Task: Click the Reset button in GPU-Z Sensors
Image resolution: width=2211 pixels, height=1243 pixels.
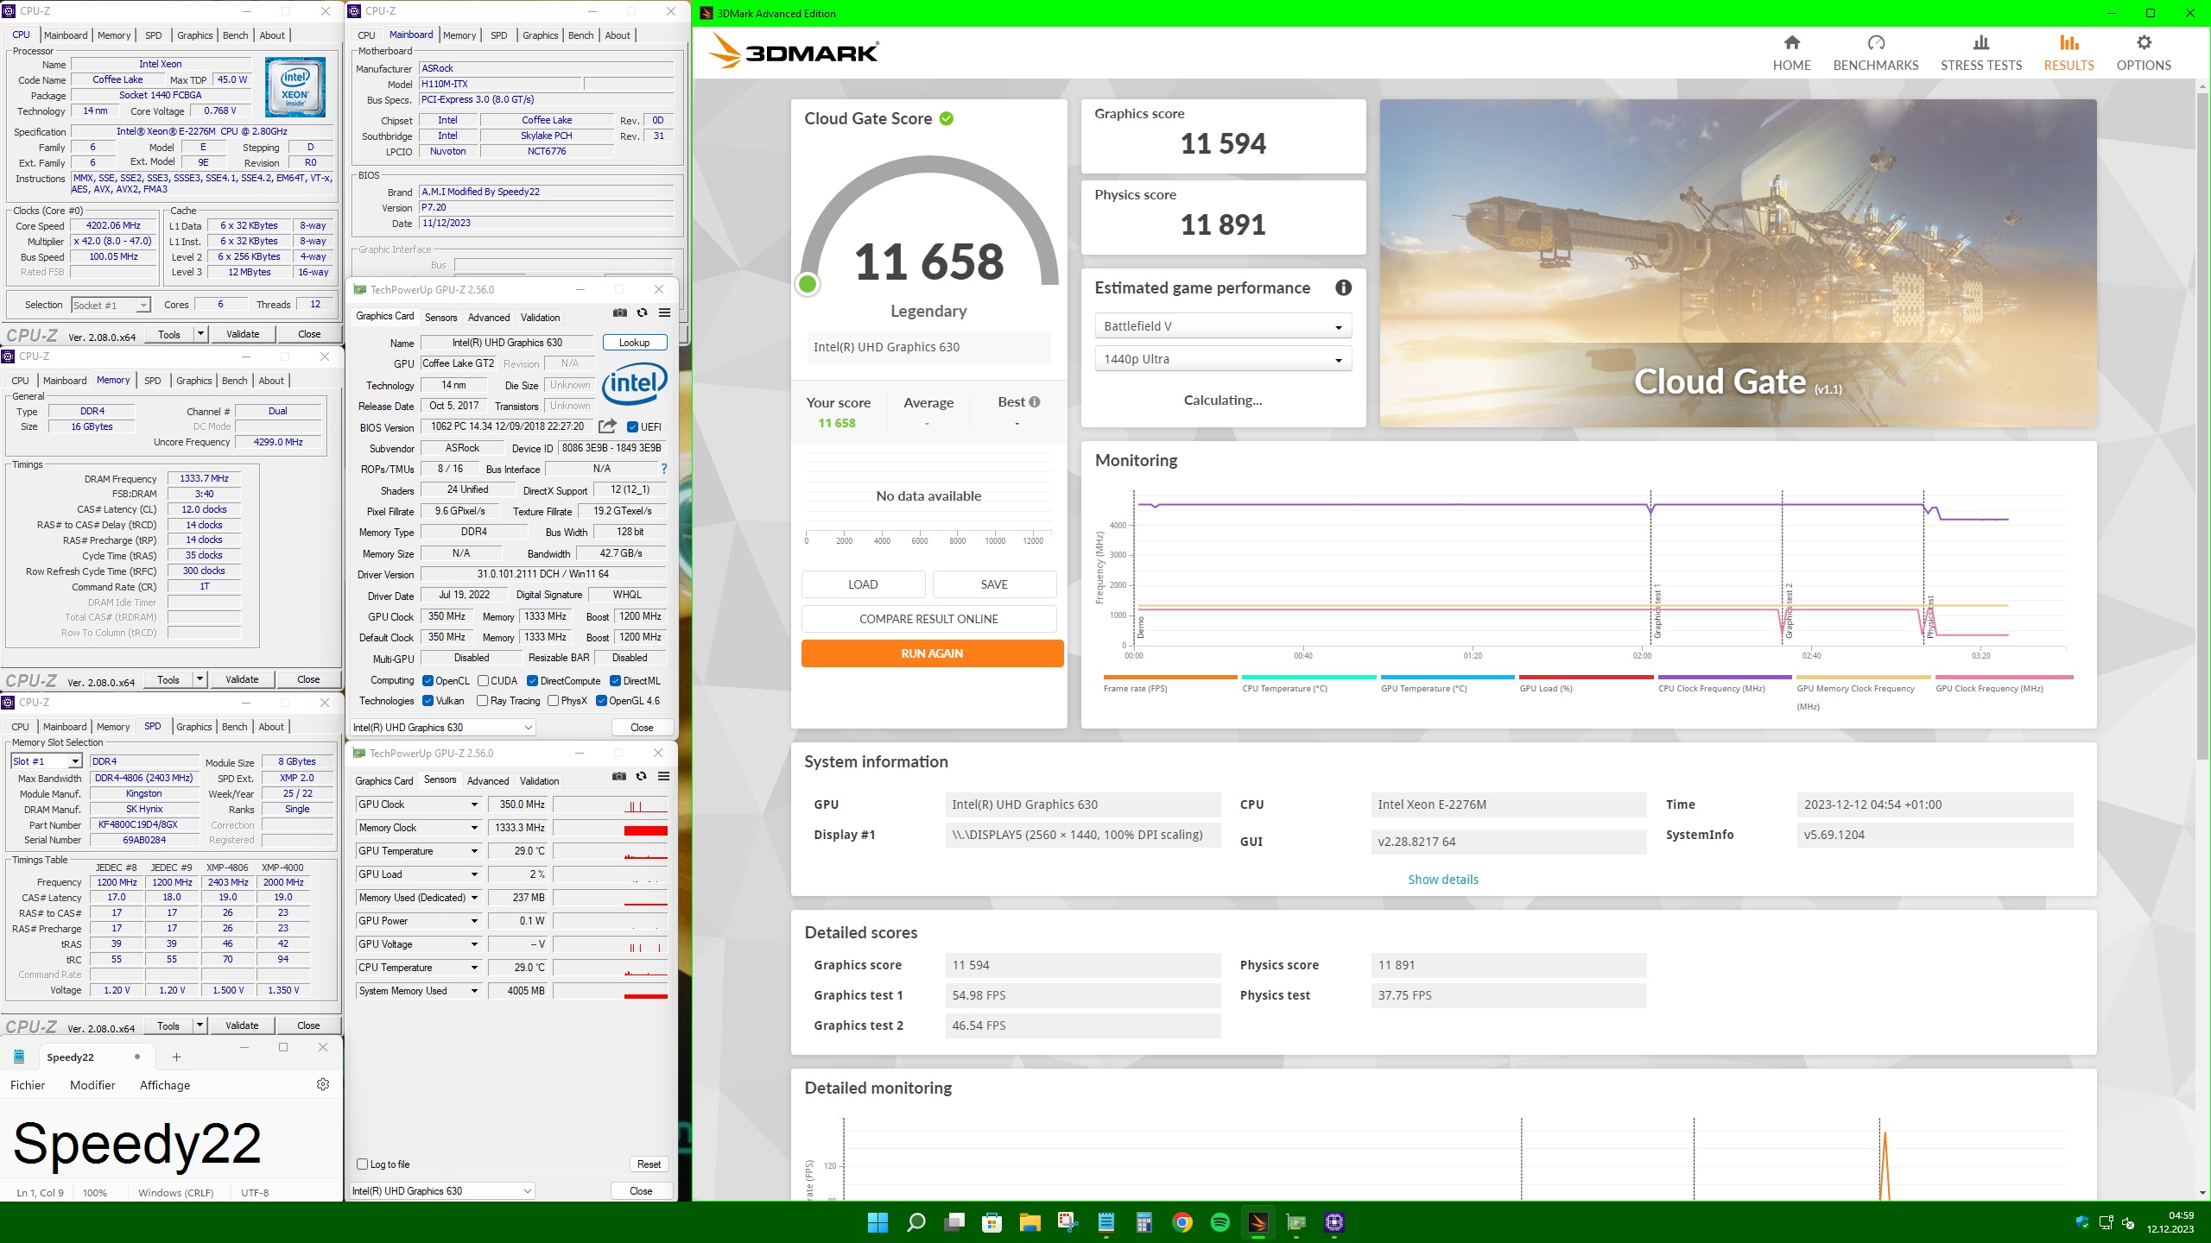Action: point(649,1164)
